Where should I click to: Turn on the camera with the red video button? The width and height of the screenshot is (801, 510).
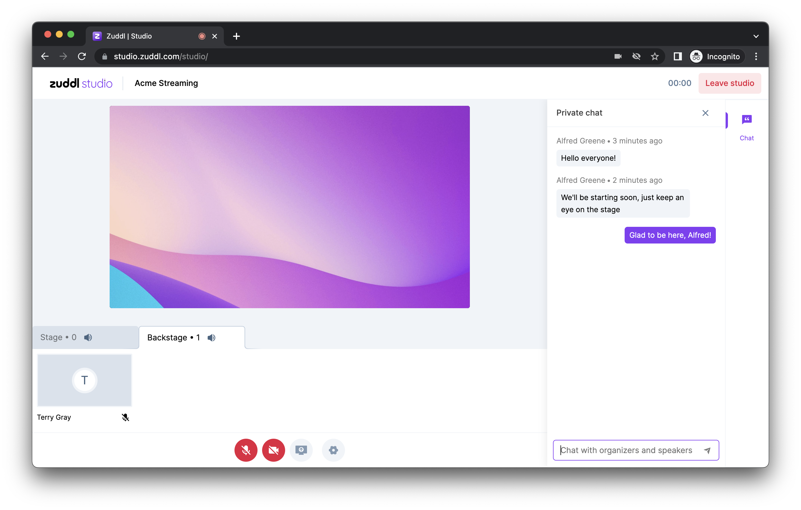(273, 450)
